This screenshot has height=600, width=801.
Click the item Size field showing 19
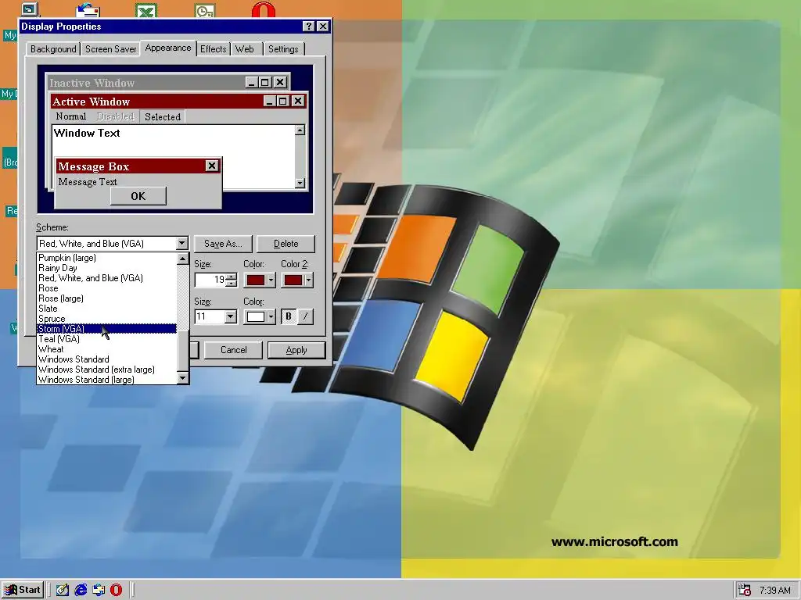[210, 280]
